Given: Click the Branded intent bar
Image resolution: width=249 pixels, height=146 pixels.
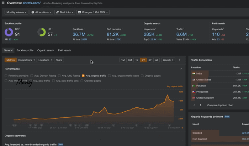Looking at the screenshot, I should [205, 133].
